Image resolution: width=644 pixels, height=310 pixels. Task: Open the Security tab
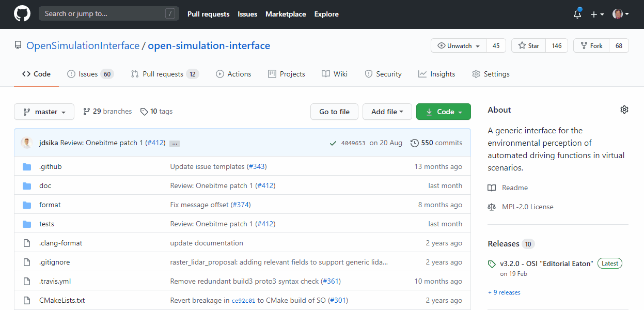pyautogui.click(x=383, y=74)
